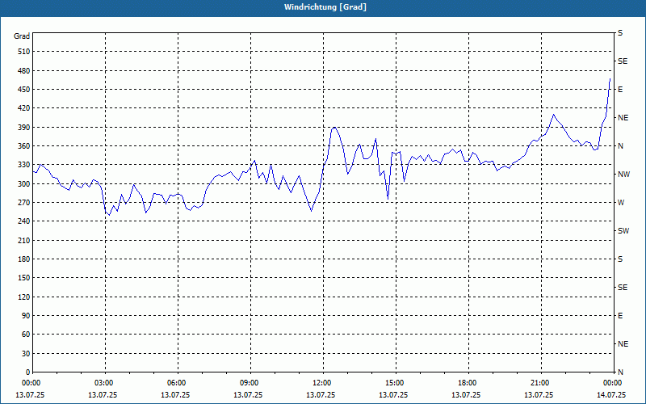Pick the '150' y-axis value
This screenshot has height=404, width=646.
pyautogui.click(x=24, y=278)
